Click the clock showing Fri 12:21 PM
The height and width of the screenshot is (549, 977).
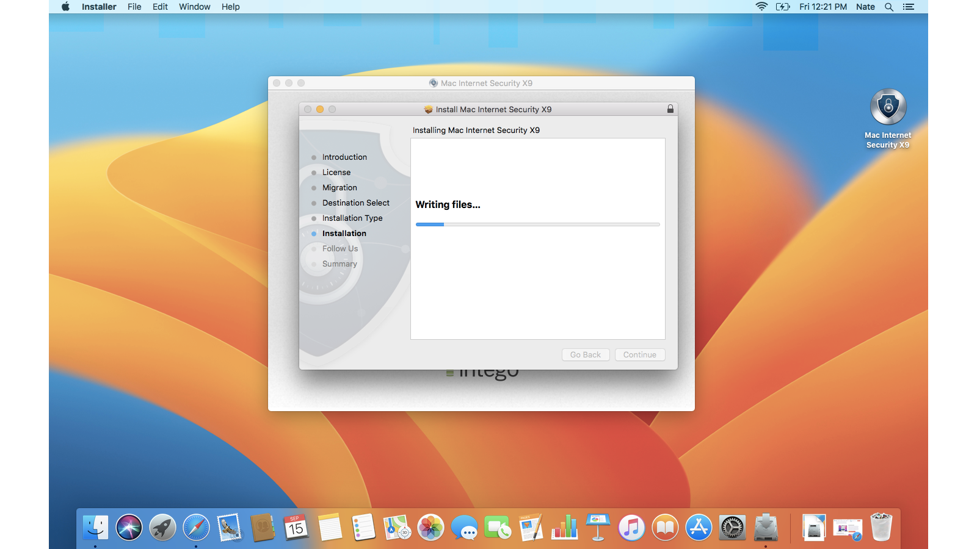click(823, 7)
